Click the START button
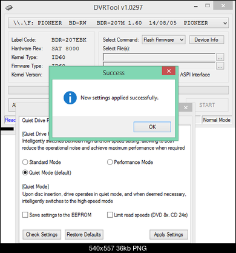236x253 pixels. pyautogui.click(x=207, y=105)
